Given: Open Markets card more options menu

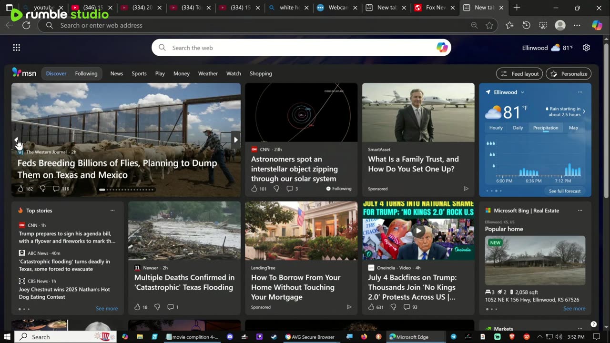Looking at the screenshot, I should click(x=580, y=329).
